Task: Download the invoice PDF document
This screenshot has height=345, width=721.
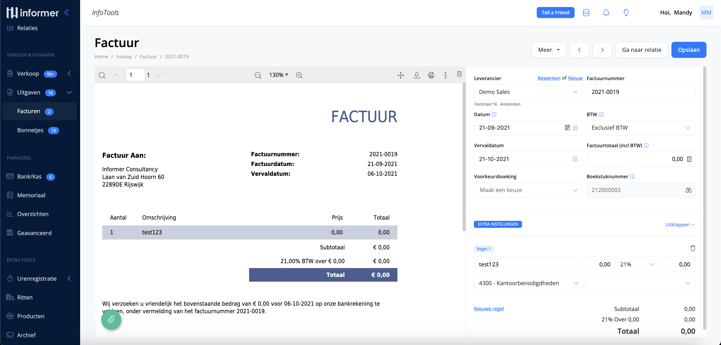Action: pos(417,75)
